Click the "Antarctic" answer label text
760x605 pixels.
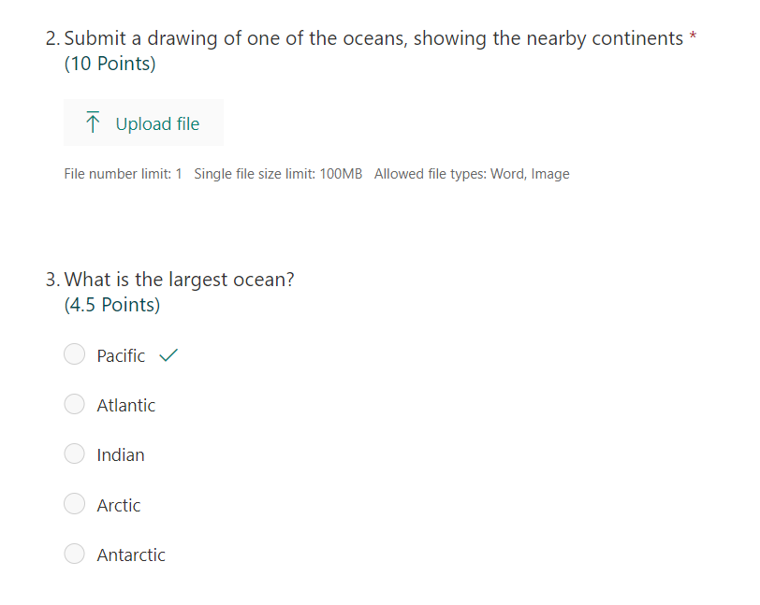(131, 555)
